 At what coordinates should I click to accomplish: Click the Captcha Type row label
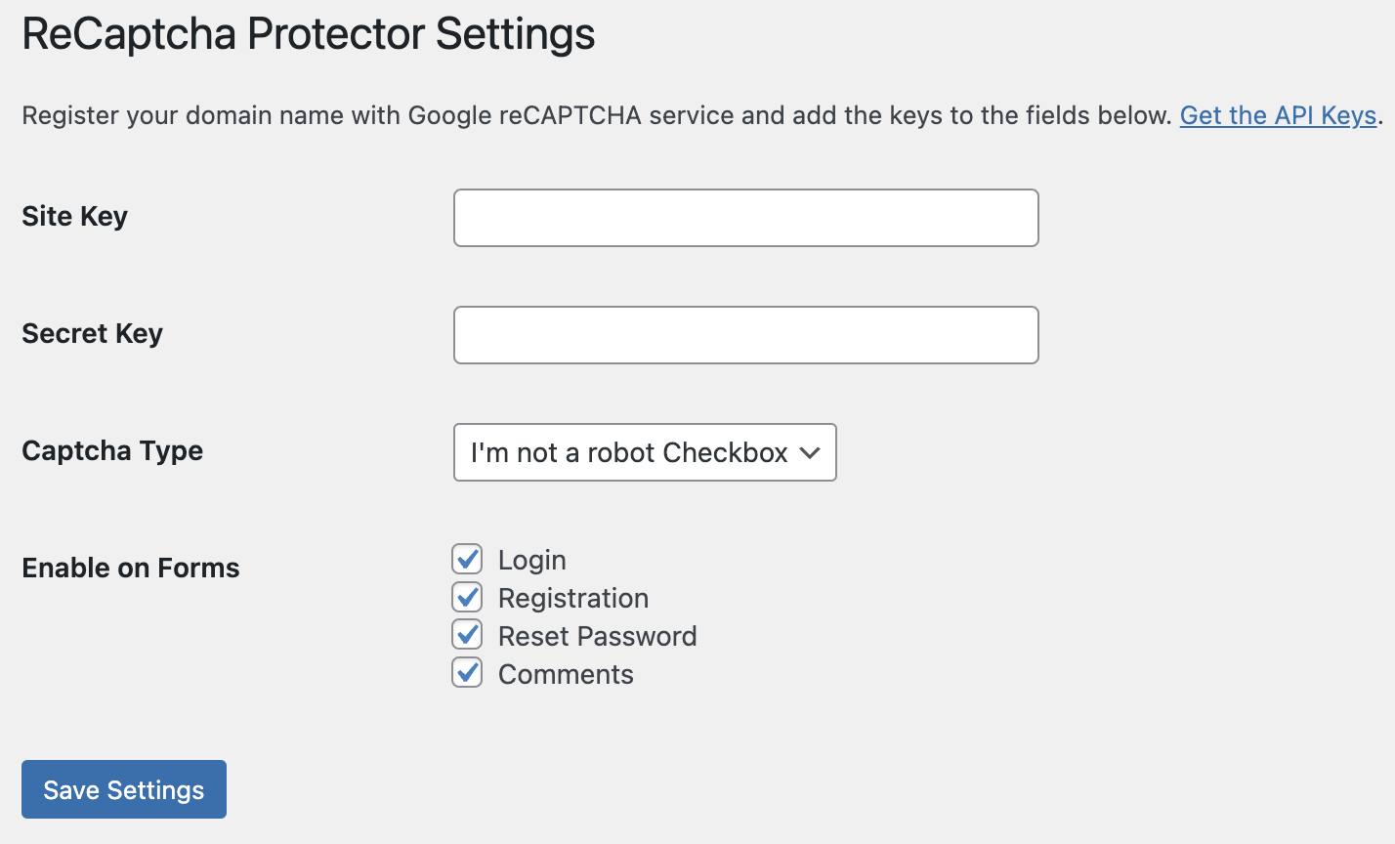pyautogui.click(x=112, y=450)
